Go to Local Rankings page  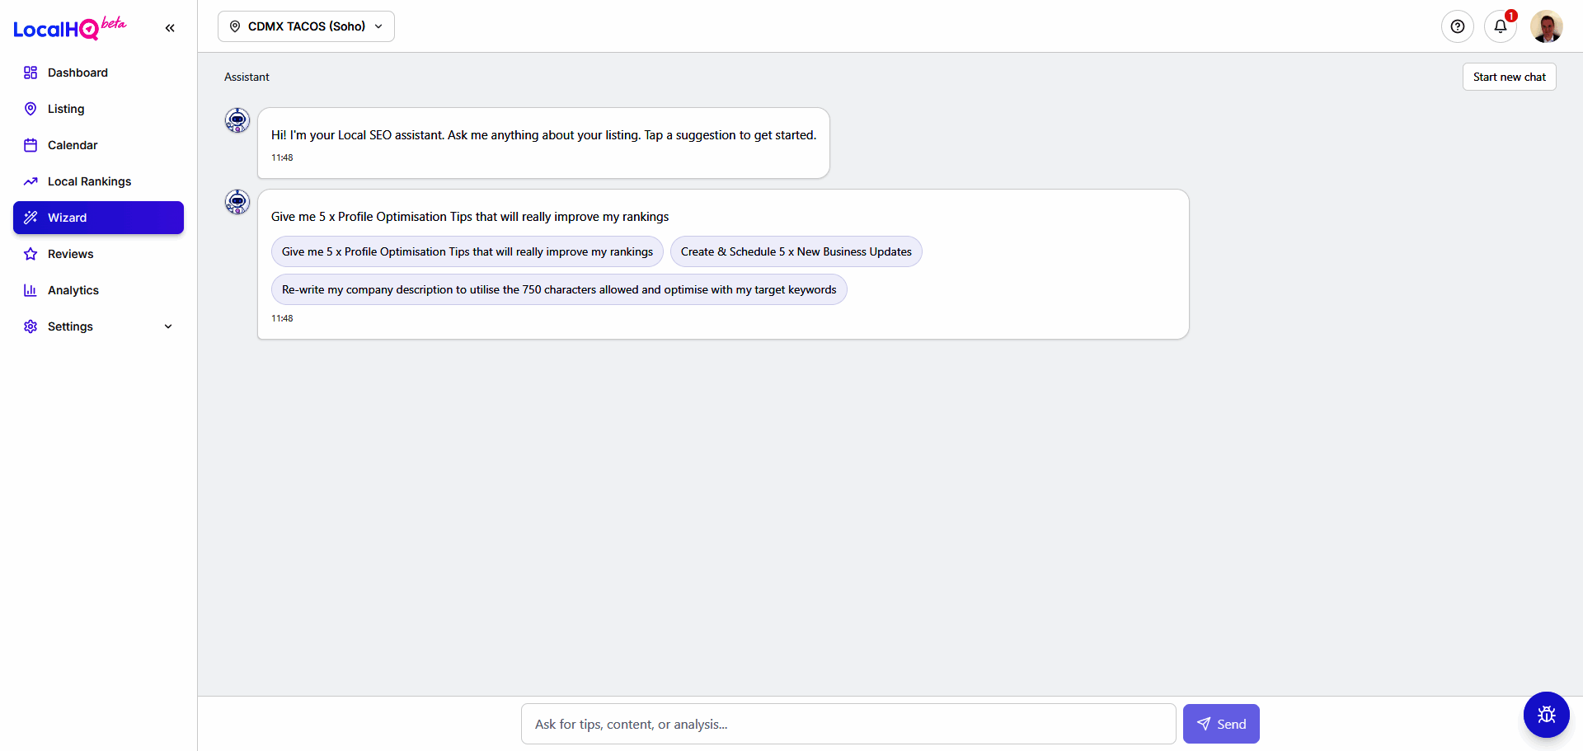pyautogui.click(x=89, y=181)
